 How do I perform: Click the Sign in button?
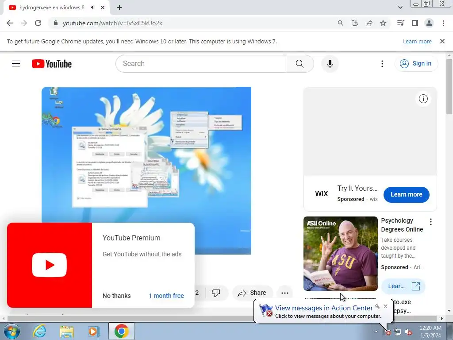[x=416, y=64]
